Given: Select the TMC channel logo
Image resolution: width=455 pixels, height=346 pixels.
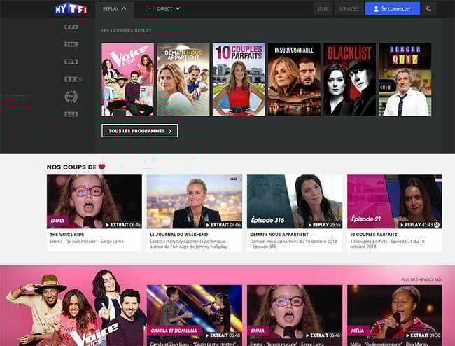Looking at the screenshot, I should pyautogui.click(x=71, y=44).
